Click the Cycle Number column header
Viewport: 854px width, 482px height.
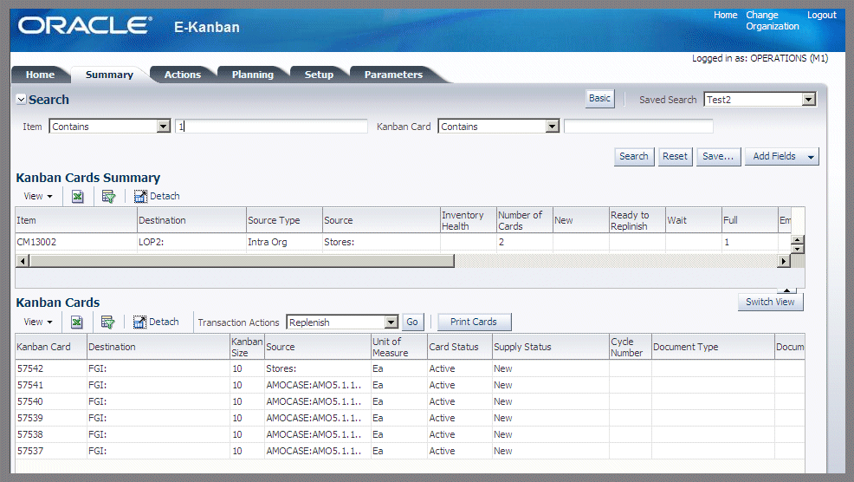click(630, 347)
